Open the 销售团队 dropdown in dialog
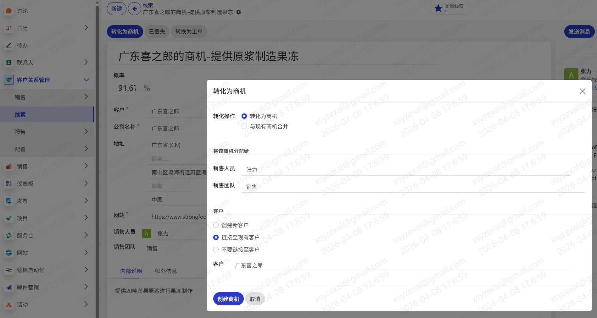Image resolution: width=597 pixels, height=318 pixels. tap(413, 187)
